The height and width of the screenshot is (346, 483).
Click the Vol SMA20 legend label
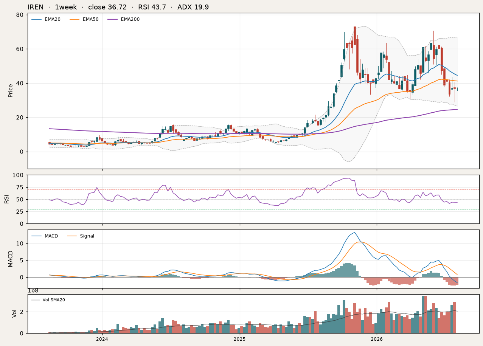(54, 300)
